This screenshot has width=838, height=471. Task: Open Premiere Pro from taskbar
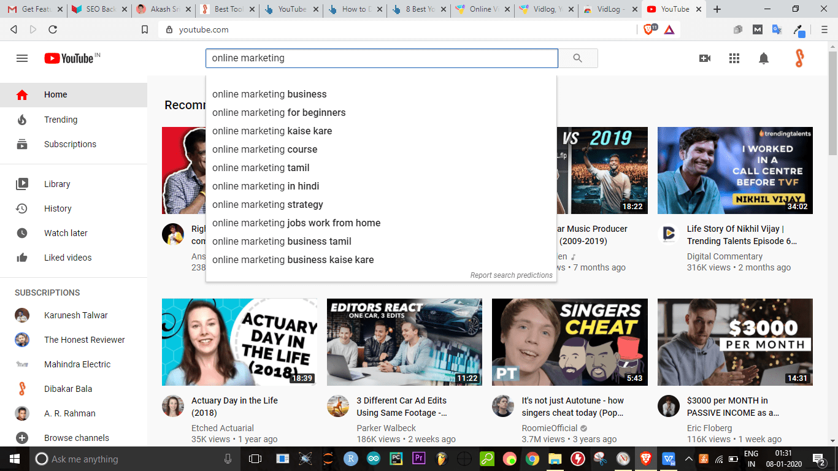coord(419,459)
